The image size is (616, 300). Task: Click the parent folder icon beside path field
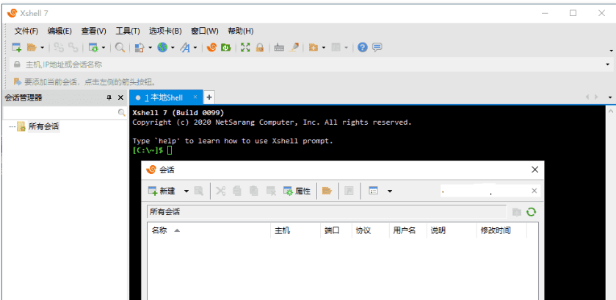pyautogui.click(x=517, y=212)
